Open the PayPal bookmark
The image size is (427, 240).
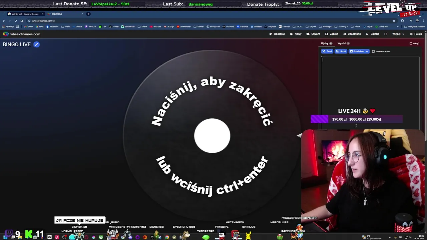[x=368, y=27]
